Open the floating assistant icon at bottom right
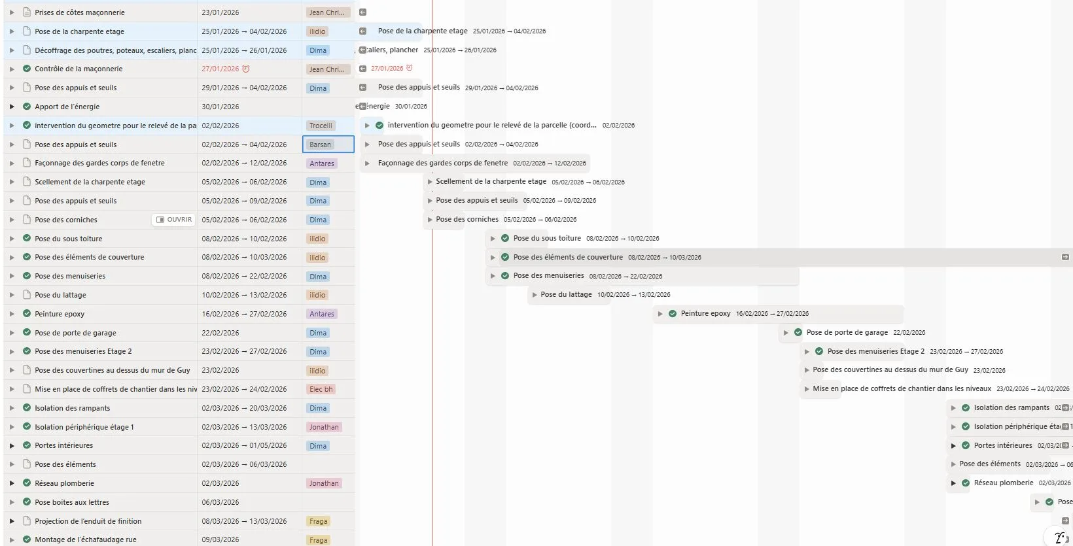The height and width of the screenshot is (546, 1073). point(1059,537)
